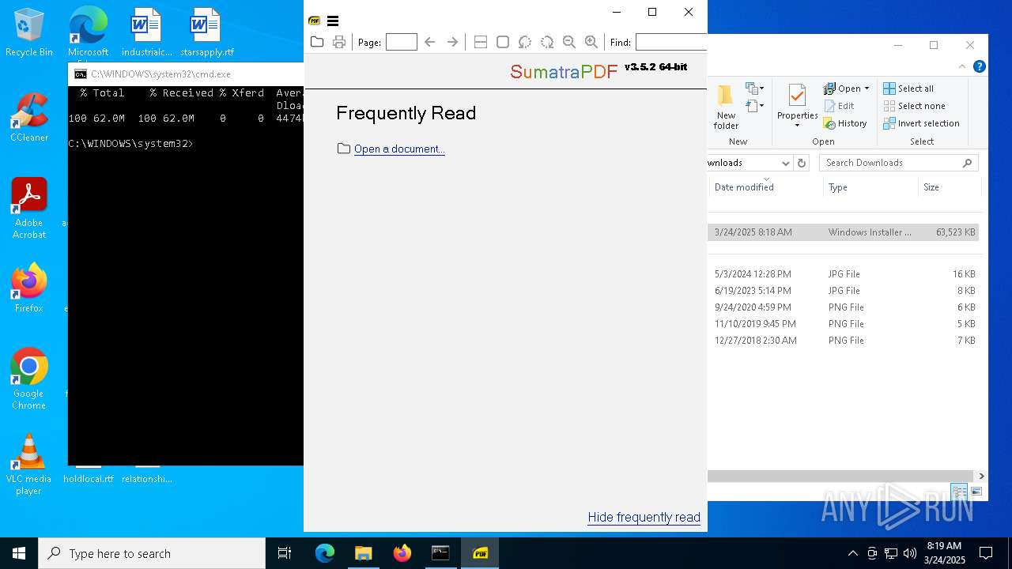This screenshot has width=1012, height=569.
Task: Select file dated 11/10/2019 9:45 PM
Action: pos(843,324)
